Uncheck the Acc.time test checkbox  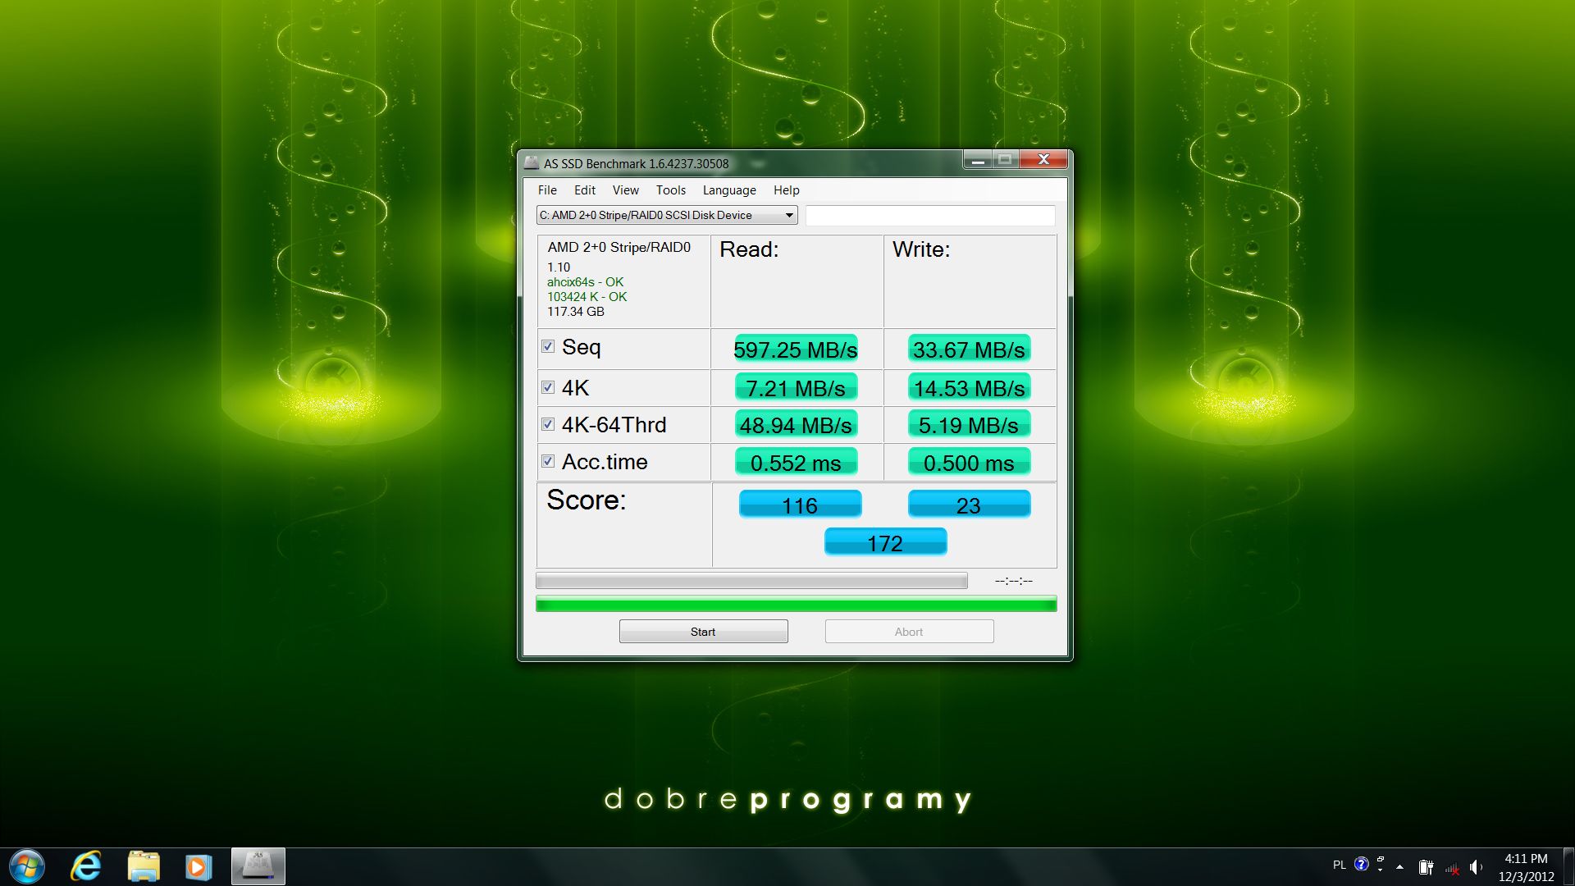click(x=548, y=461)
